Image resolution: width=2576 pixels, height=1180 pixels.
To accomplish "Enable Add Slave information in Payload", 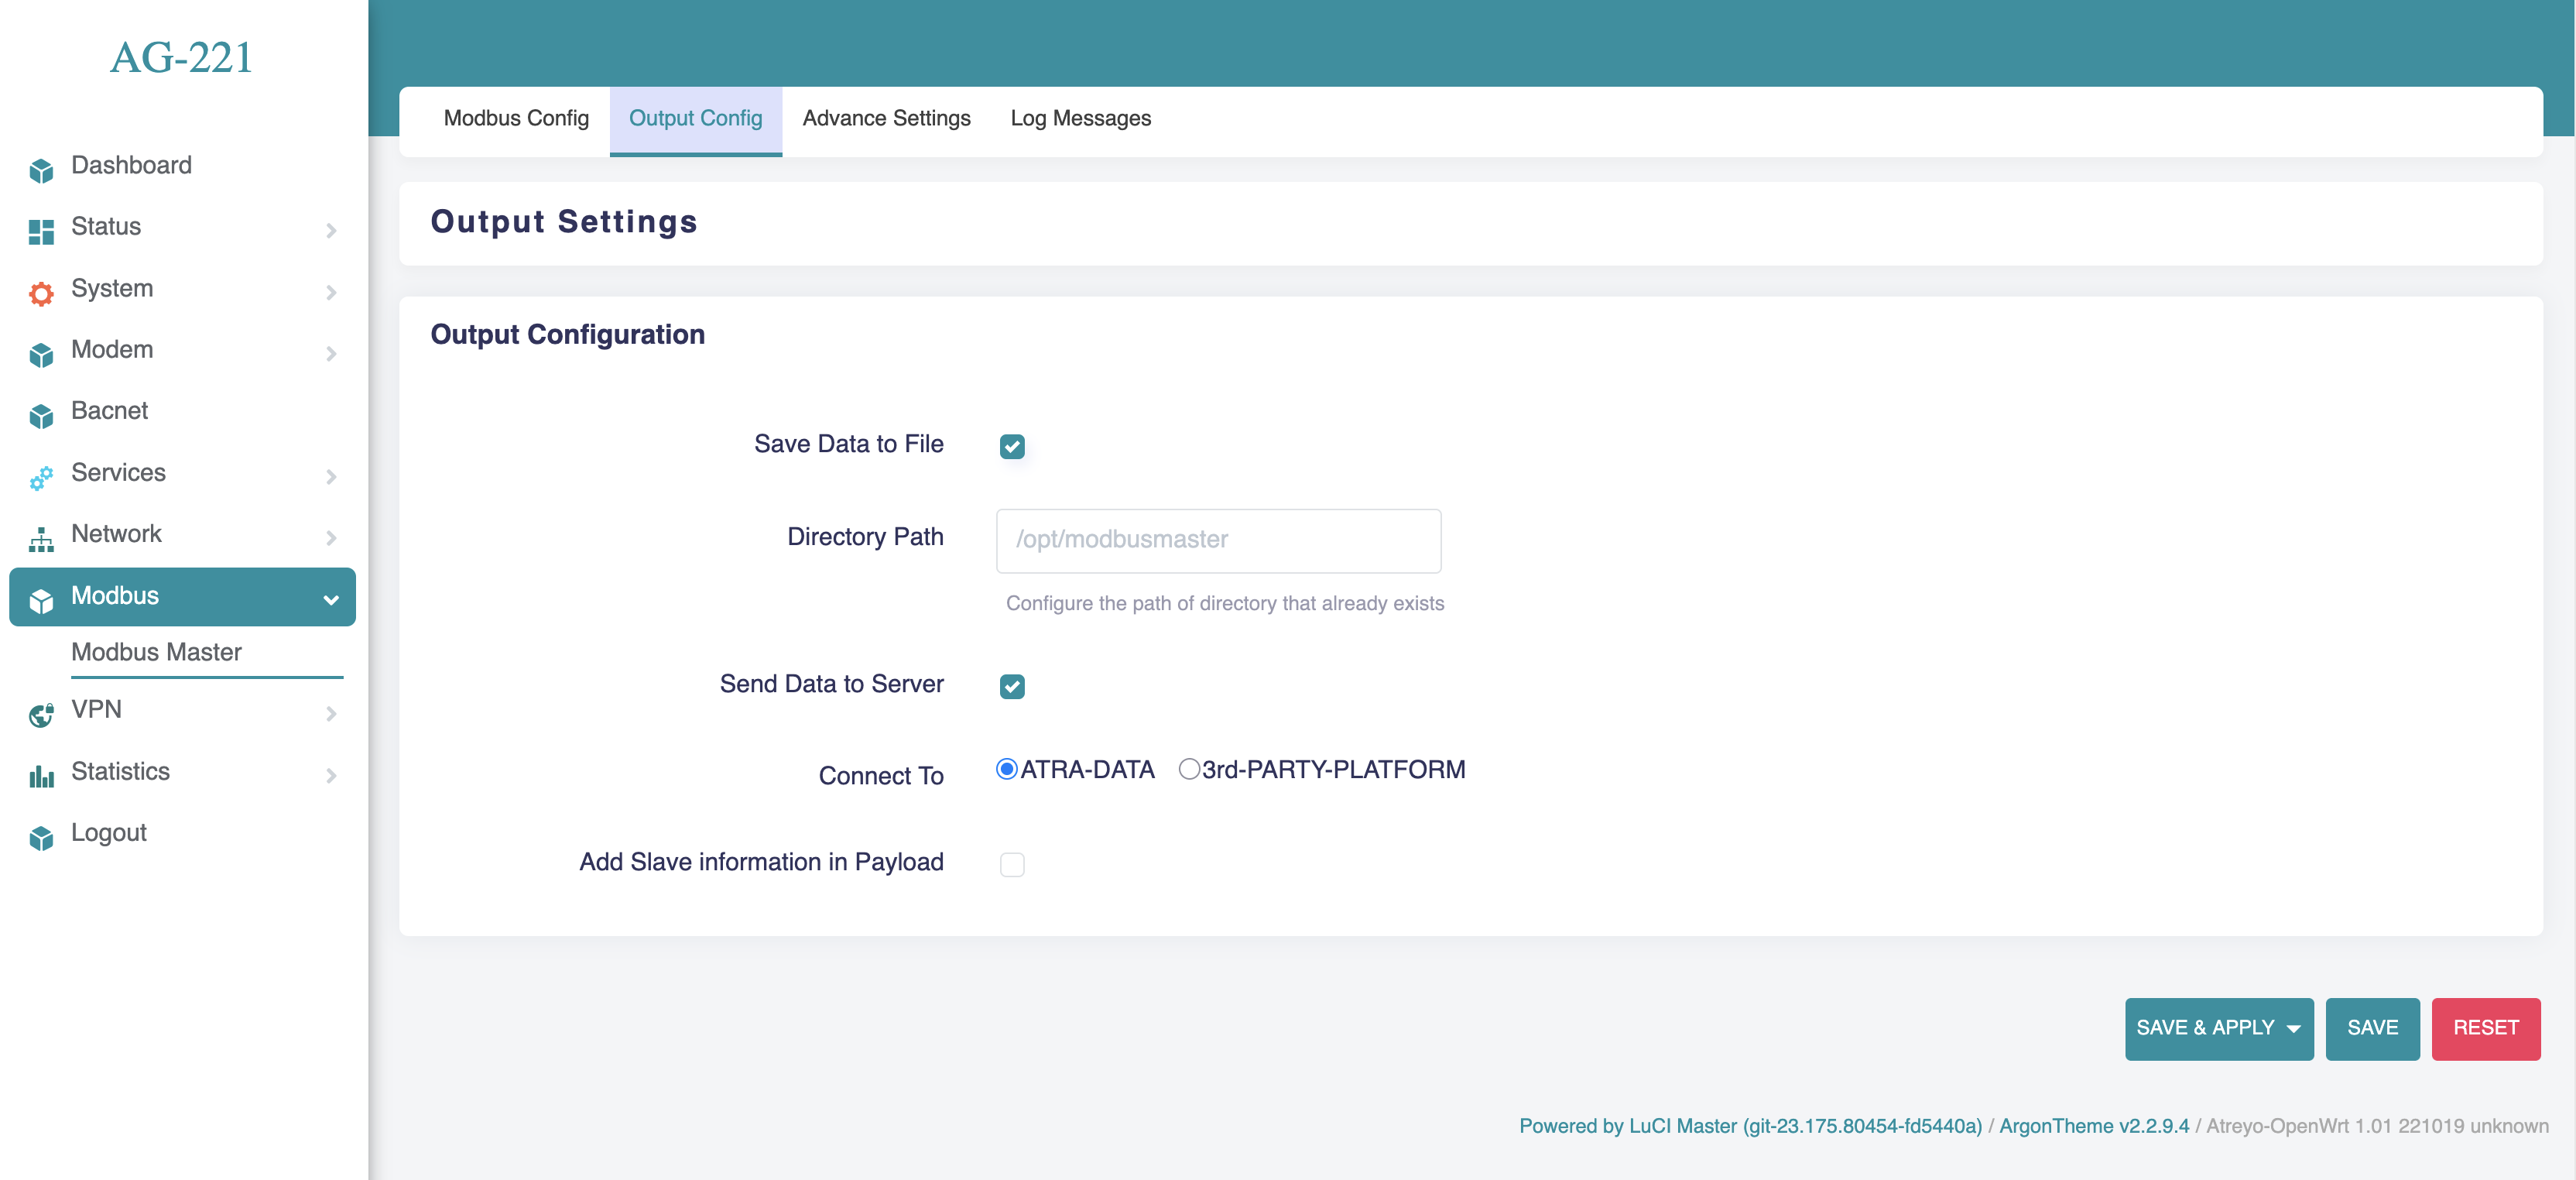I will (1012, 864).
